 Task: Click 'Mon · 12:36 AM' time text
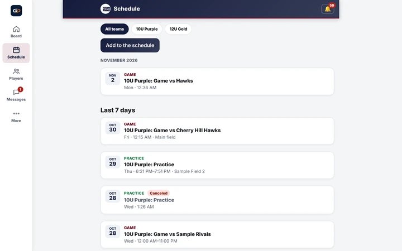point(140,88)
